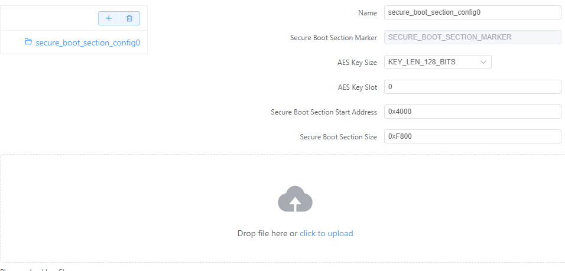The width and height of the screenshot is (565, 271).
Task: Click the Secure Boot Section Size field
Action: [x=473, y=136]
